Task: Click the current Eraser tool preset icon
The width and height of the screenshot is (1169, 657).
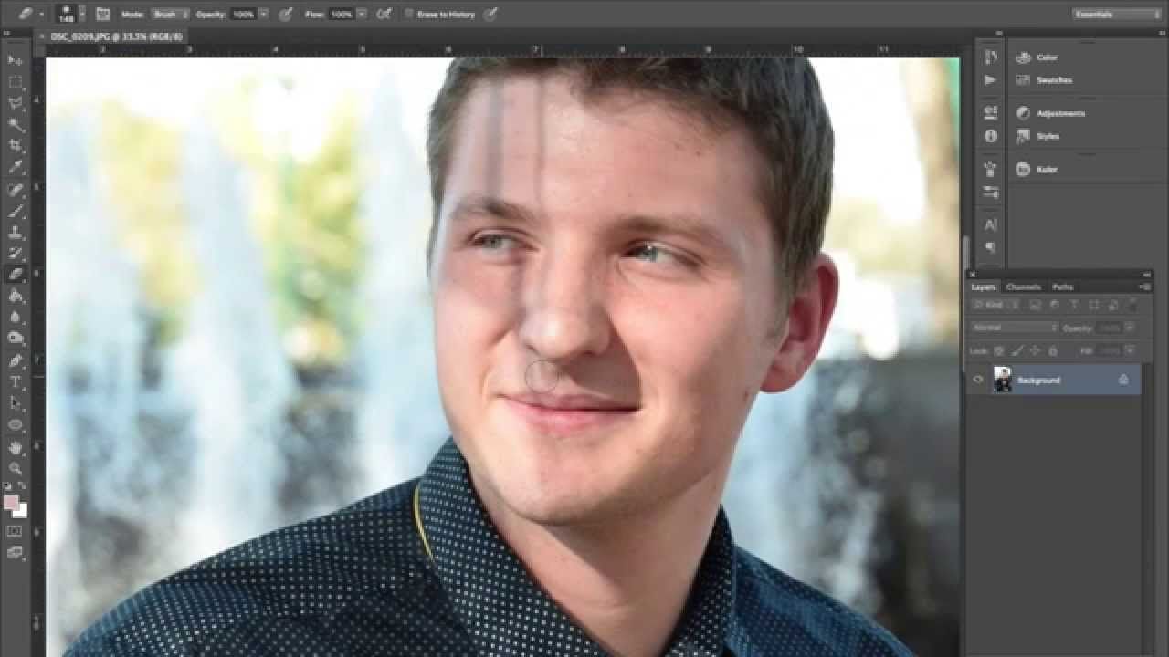Action: [25, 15]
